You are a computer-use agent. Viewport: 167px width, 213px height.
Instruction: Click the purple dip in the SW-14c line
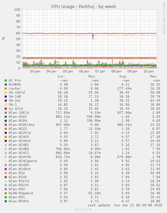[x=93, y=37]
